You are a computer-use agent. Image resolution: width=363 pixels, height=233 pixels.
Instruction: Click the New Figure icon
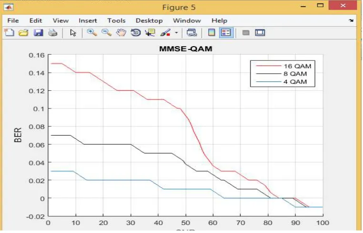click(9, 33)
